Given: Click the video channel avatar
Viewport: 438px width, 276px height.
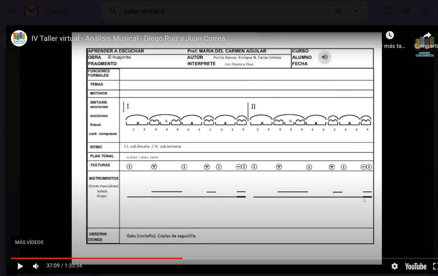Looking at the screenshot, I should point(19,38).
